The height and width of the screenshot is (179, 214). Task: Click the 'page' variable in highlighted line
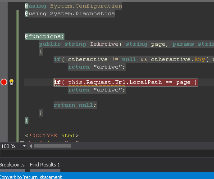point(183,83)
